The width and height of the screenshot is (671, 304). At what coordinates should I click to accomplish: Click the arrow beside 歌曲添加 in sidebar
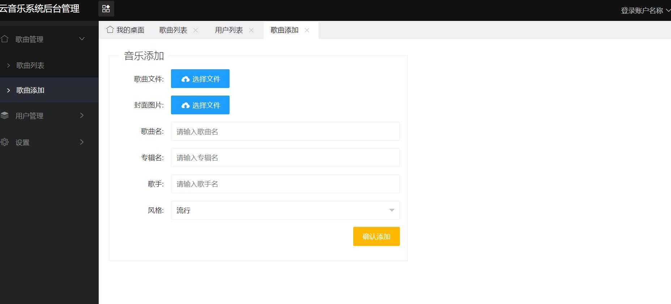(x=9, y=90)
